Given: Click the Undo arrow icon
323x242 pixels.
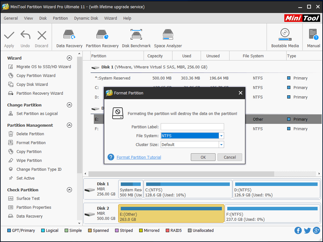Looking at the screenshot, I should [25, 35].
